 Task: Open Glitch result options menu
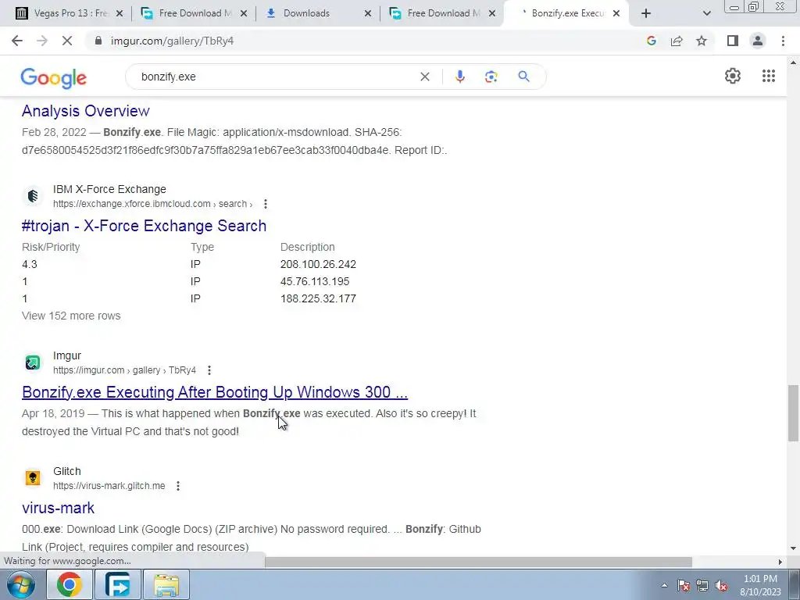coord(178,486)
